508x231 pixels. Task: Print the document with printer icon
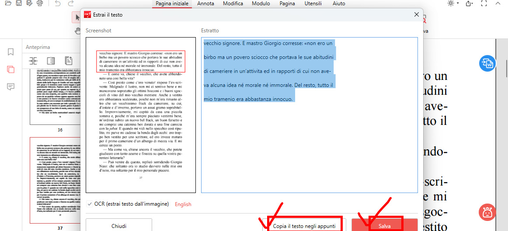(x=40, y=3)
